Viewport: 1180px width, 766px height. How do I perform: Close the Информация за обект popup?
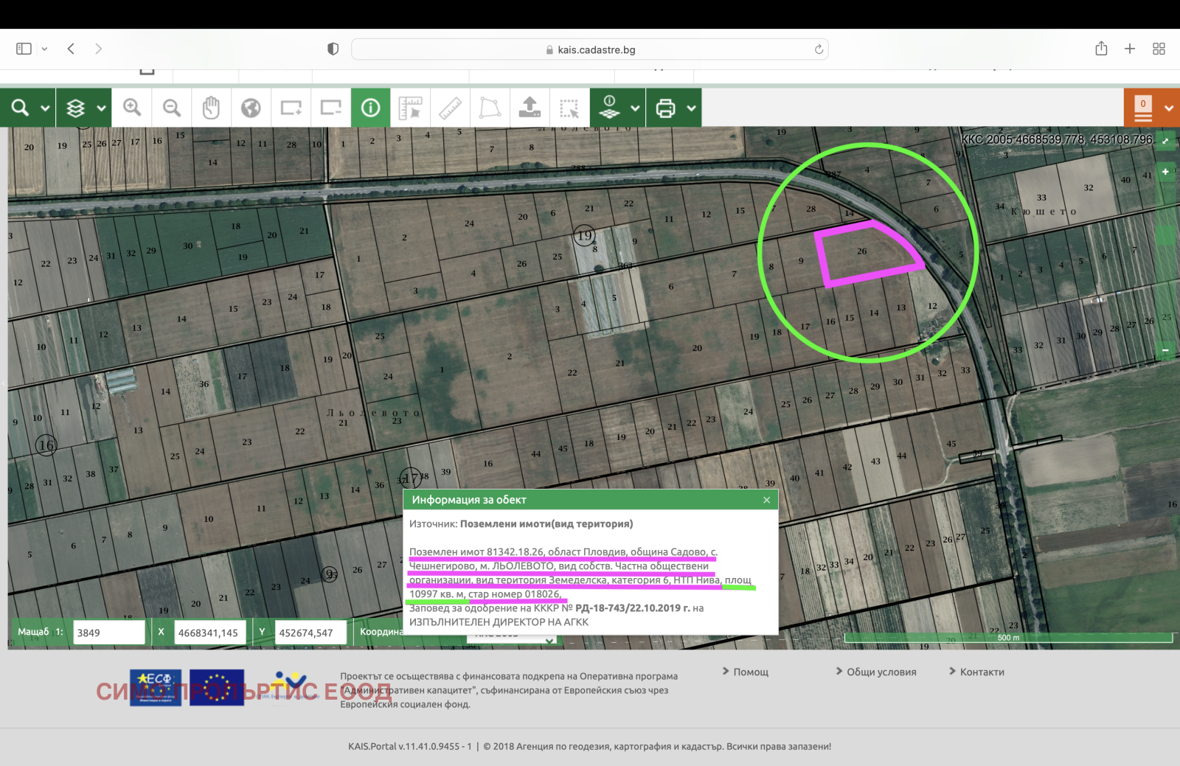pyautogui.click(x=766, y=500)
